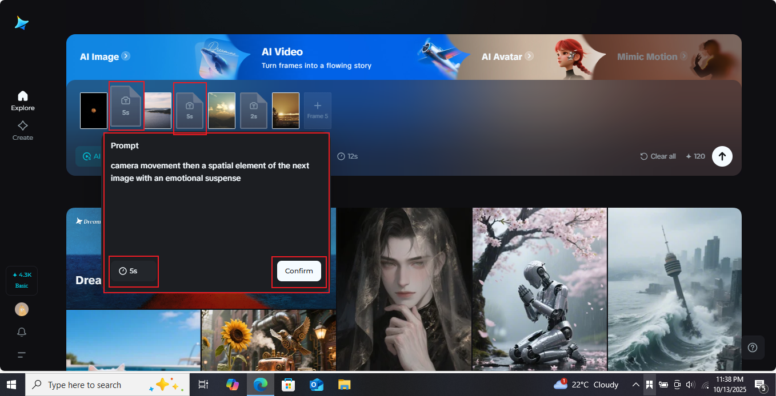Screen dimensions: 776x396
Task: Open the veiled man portrait artwork
Action: coord(404,289)
